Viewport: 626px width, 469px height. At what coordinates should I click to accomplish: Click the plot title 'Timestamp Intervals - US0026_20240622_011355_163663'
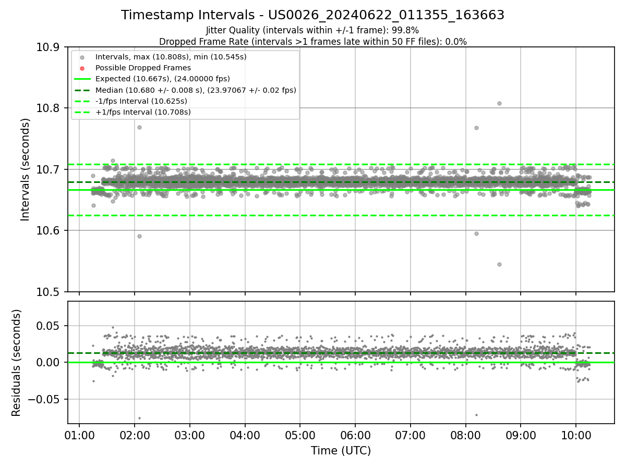[312, 15]
